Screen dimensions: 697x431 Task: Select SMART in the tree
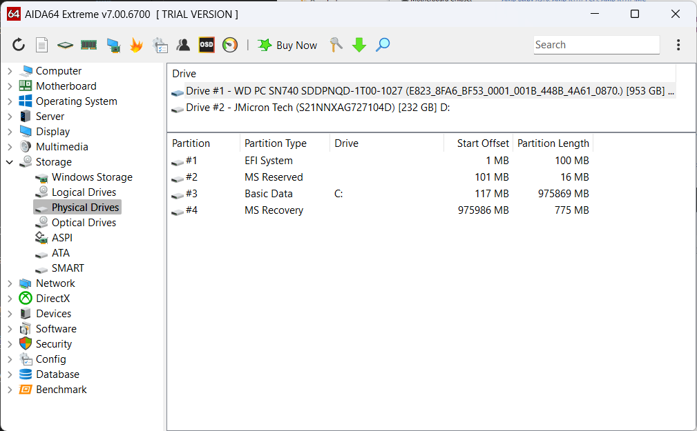[x=68, y=268]
